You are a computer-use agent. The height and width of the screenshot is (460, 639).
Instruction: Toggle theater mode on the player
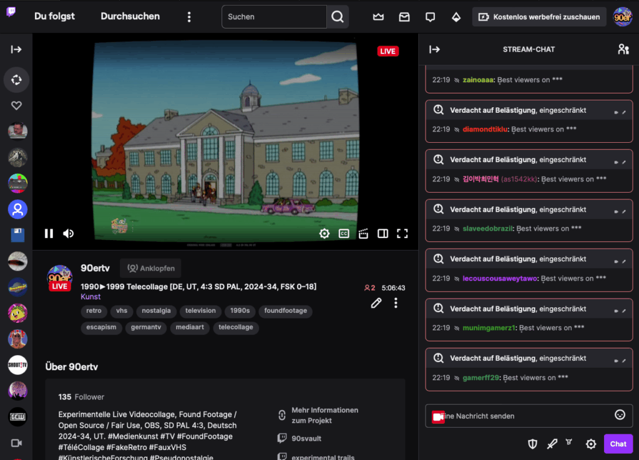click(x=383, y=233)
